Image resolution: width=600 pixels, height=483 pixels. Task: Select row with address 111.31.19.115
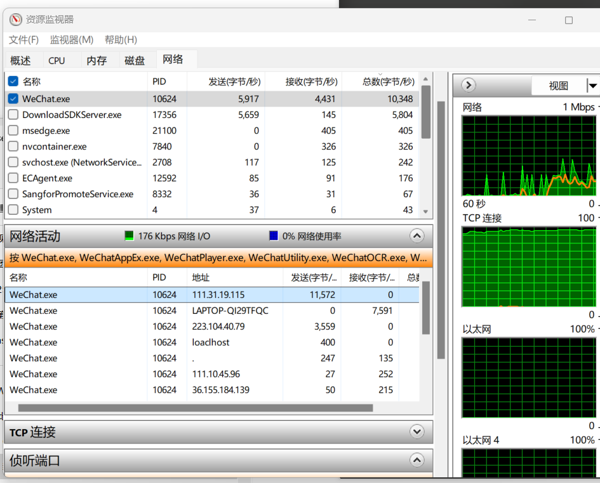pyautogui.click(x=211, y=295)
